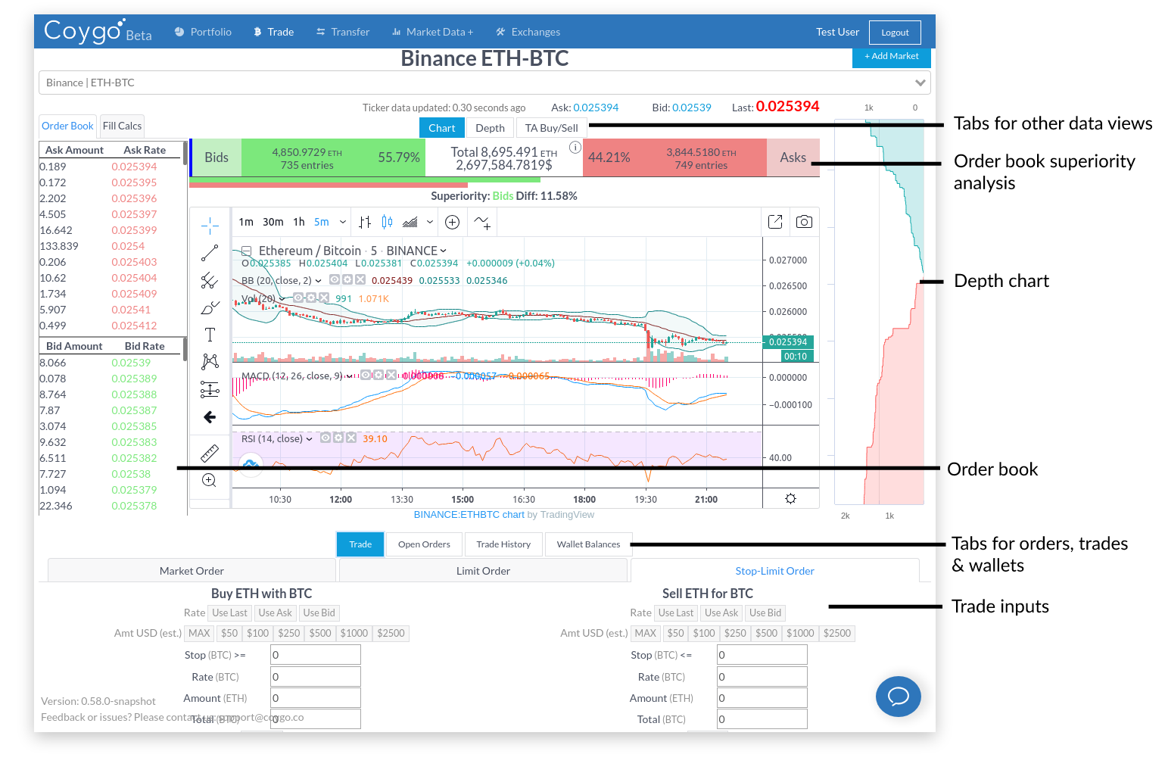Image resolution: width=1165 pixels, height=770 pixels.
Task: Expand the Ethereum / Bitcoin symbol dropdown
Action: [444, 251]
